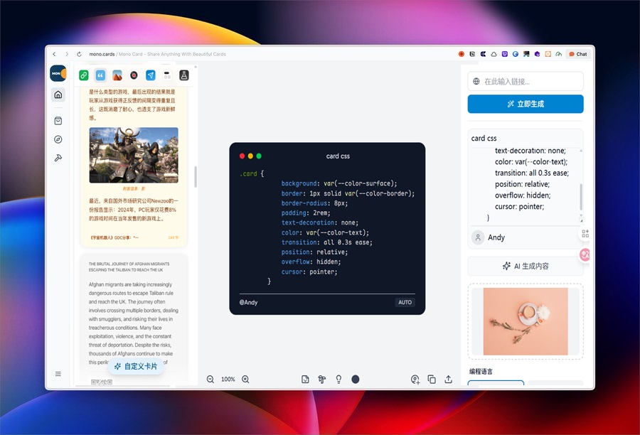
Task: Click the 自定义卡片 custom card button
Action: [136, 367]
